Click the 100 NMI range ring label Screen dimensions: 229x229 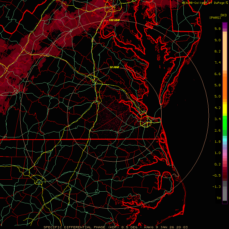tap(114, 20)
